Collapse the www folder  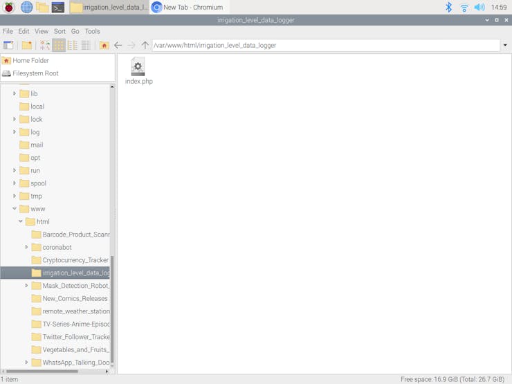point(15,209)
